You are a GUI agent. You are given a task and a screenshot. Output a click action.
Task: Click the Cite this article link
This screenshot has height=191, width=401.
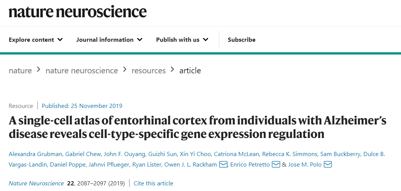(153, 183)
